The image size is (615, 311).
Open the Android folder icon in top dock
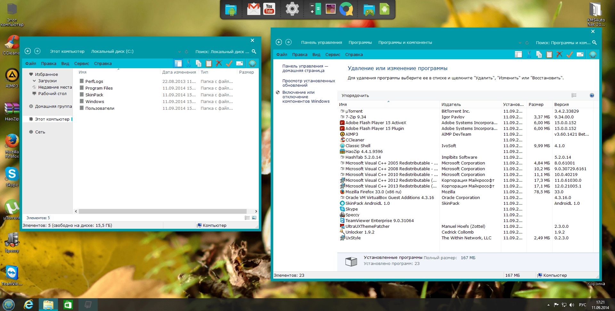[230, 9]
